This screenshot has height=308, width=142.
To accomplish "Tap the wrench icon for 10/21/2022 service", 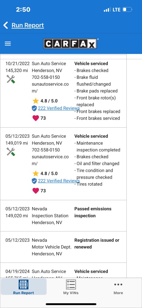I will (11, 79).
